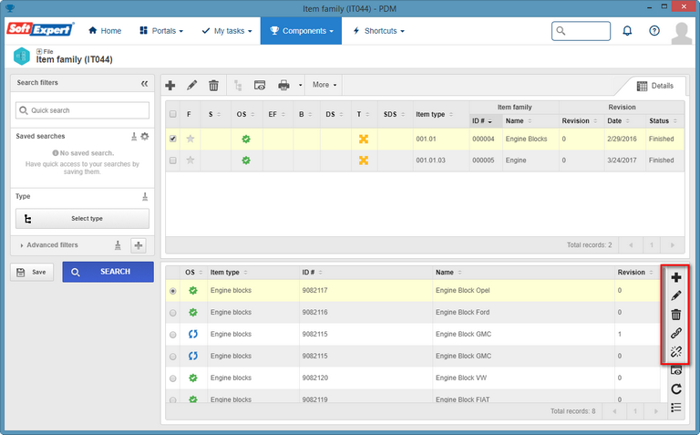This screenshot has height=435, width=700.
Task: Expand the File menu above the Item family title
Action: [x=45, y=51]
